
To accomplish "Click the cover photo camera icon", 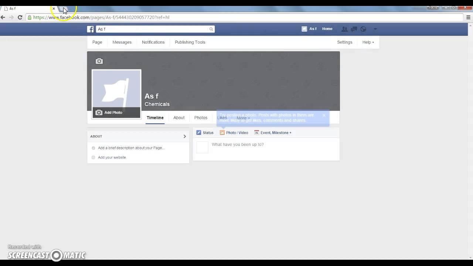I will [99, 61].
